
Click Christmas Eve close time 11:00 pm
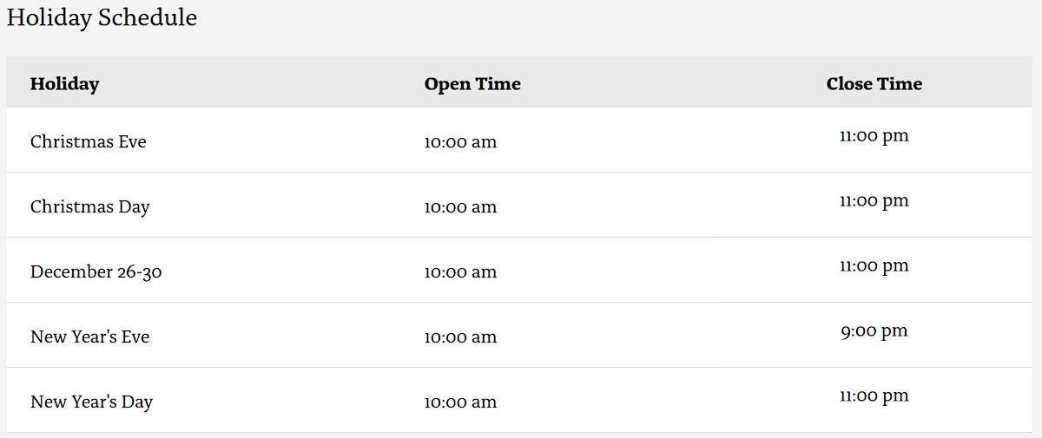(874, 136)
